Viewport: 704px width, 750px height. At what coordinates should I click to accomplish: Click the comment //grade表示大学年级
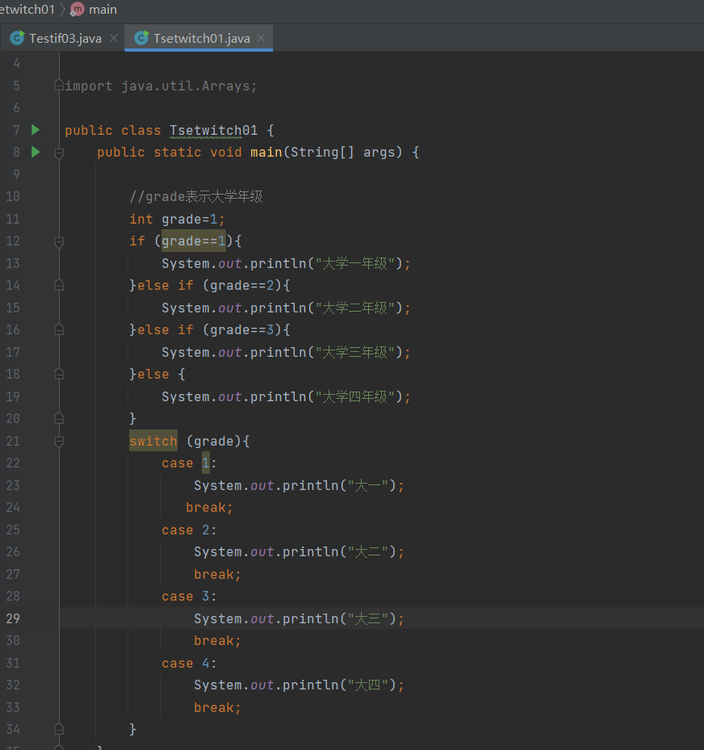196,197
